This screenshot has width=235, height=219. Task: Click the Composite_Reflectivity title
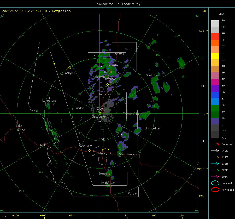coord(118,4)
